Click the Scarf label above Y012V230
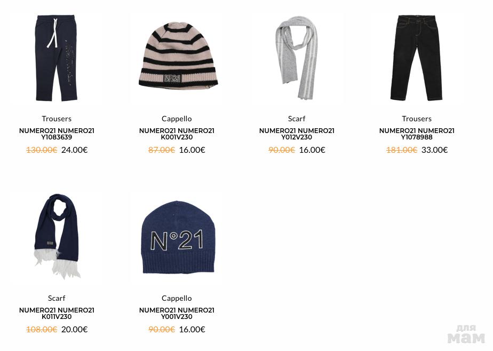 [297, 119]
